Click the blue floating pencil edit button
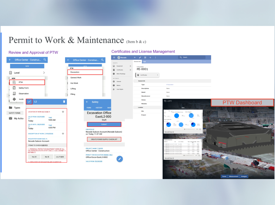This screenshot has height=205, width=275. pyautogui.click(x=119, y=159)
